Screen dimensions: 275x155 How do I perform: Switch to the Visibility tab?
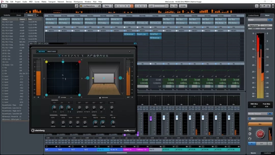point(7,15)
